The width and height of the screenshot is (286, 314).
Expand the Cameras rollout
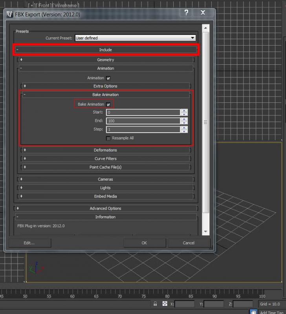pyautogui.click(x=106, y=179)
